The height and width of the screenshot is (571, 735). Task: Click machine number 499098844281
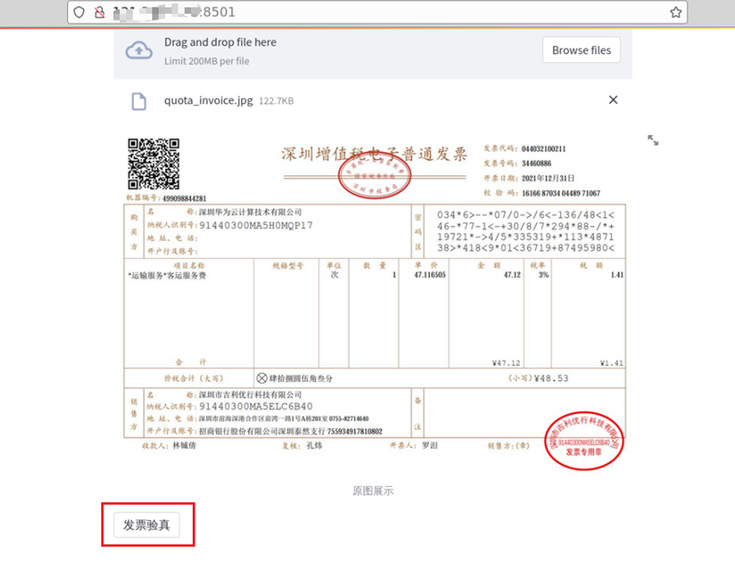(x=184, y=199)
